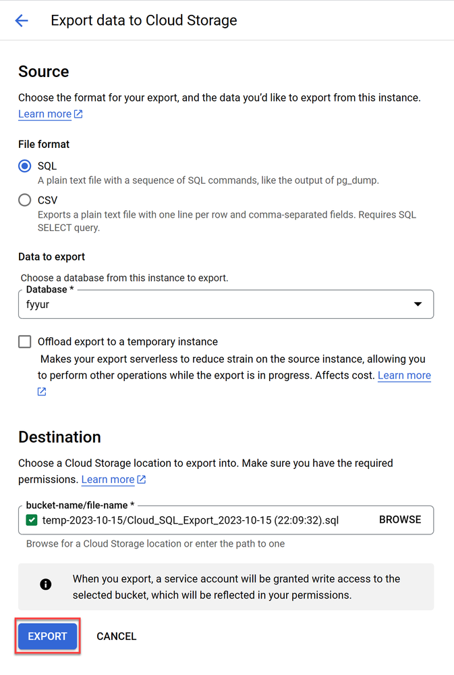The height and width of the screenshot is (675, 454).
Task: Start the export with the EXPORT button
Action: [x=47, y=636]
